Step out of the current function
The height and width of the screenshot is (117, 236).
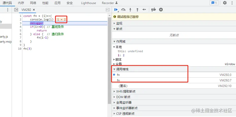137,10
